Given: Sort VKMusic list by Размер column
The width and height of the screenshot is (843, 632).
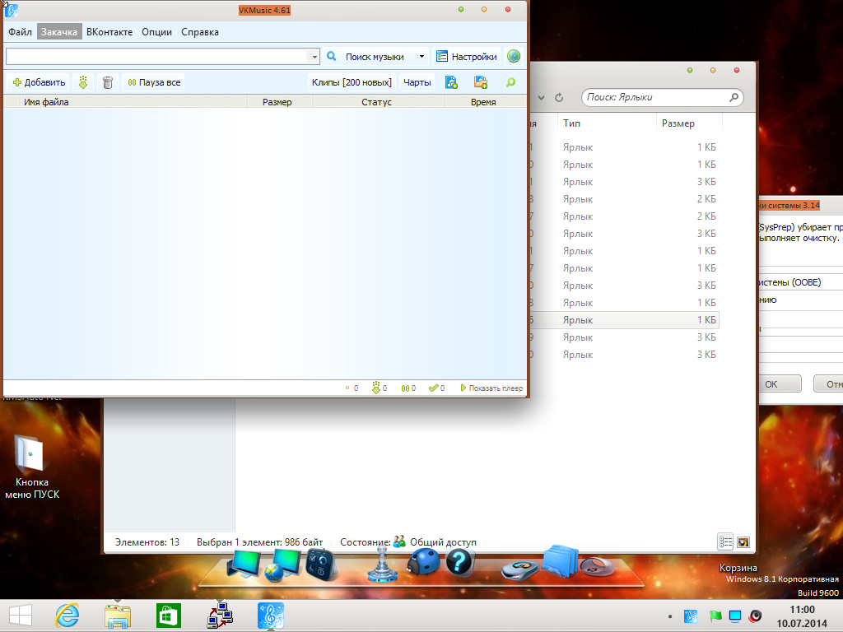Looking at the screenshot, I should coord(280,101).
